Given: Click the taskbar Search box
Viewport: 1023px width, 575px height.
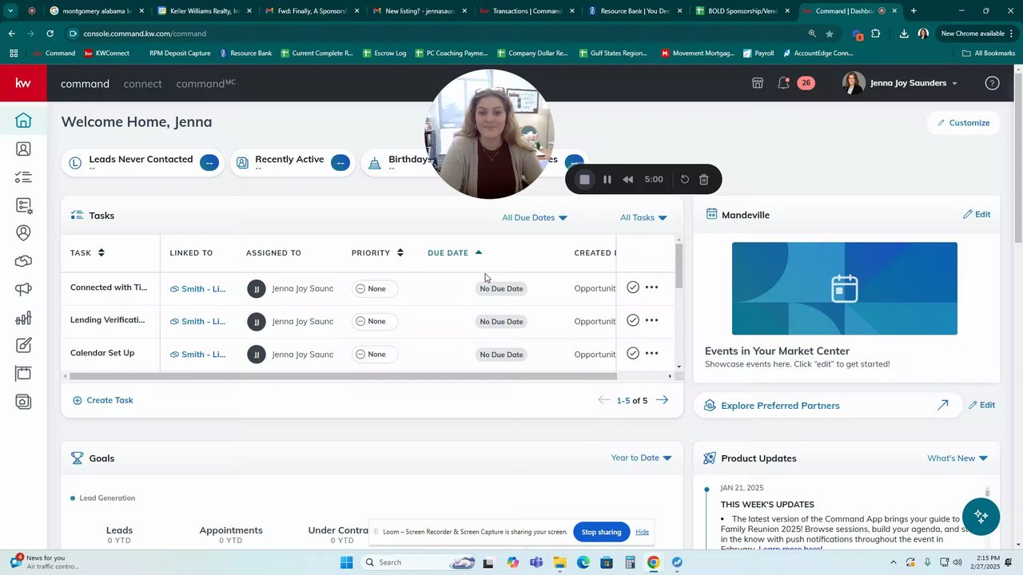Looking at the screenshot, I should click(x=420, y=562).
